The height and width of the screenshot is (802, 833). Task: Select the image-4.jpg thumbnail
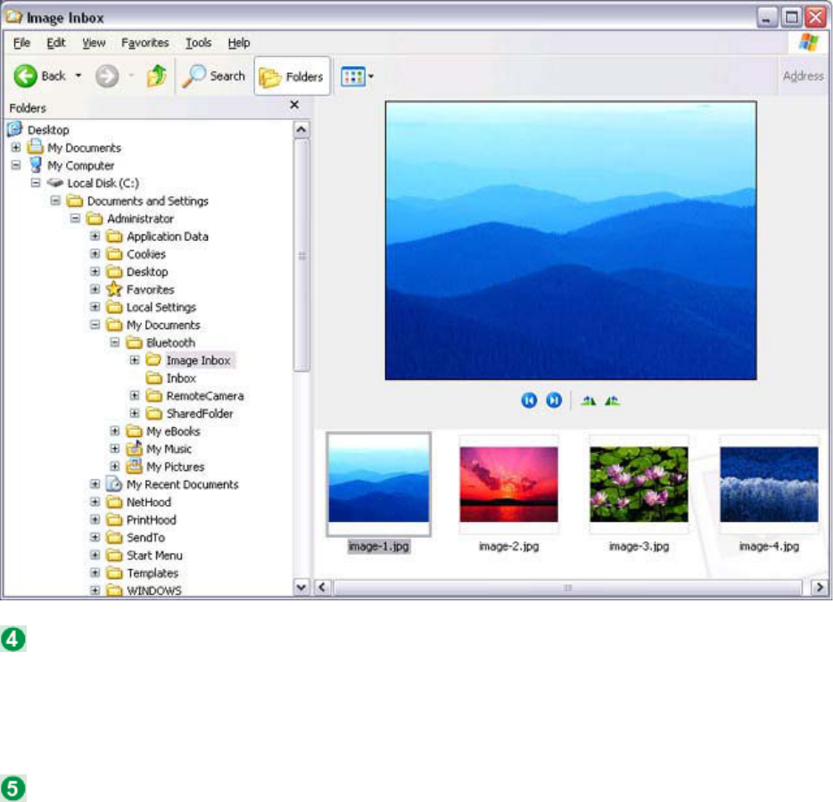click(x=769, y=484)
